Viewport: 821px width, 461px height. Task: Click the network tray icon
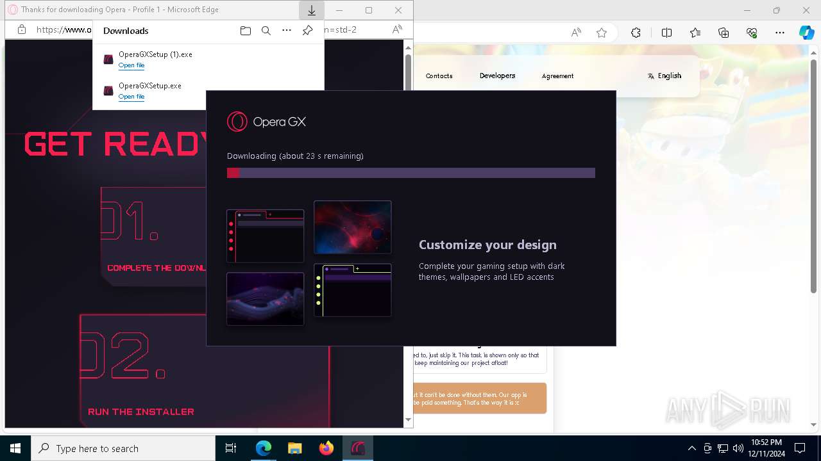tap(723, 448)
